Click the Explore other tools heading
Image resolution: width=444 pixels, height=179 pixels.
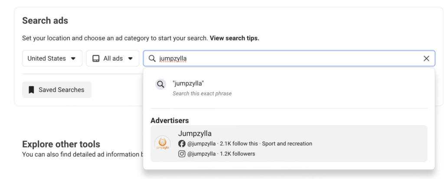[61, 144]
